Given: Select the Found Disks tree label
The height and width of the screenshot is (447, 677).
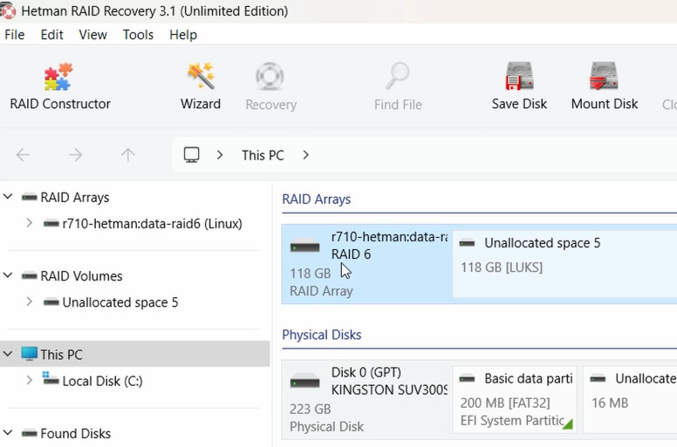Looking at the screenshot, I should click(x=76, y=433).
